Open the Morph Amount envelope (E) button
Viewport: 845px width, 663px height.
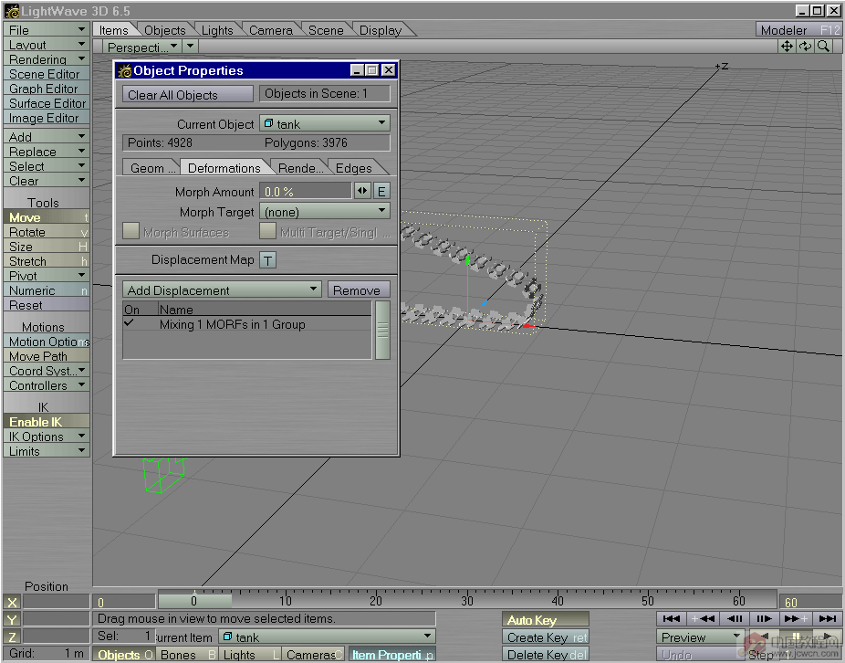pyautogui.click(x=381, y=192)
